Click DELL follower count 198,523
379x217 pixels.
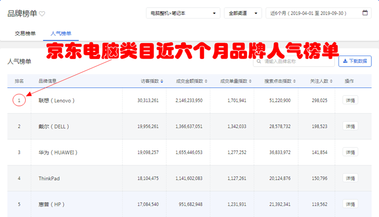319,127
